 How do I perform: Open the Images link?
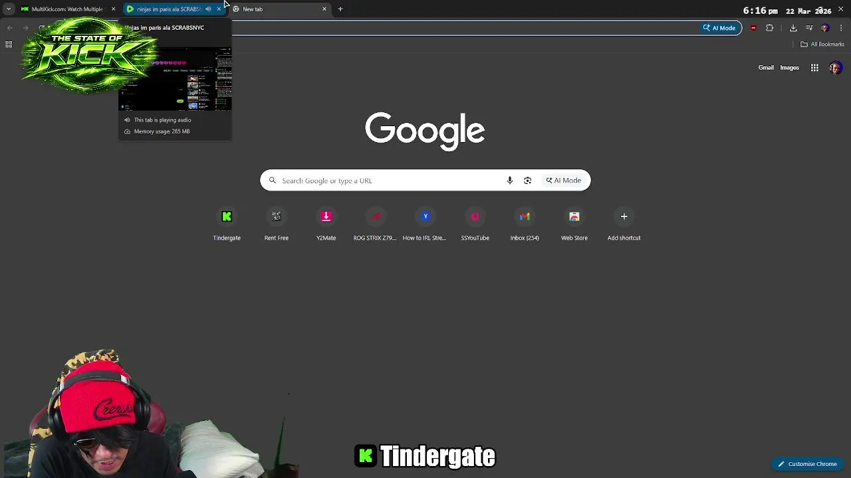click(789, 68)
